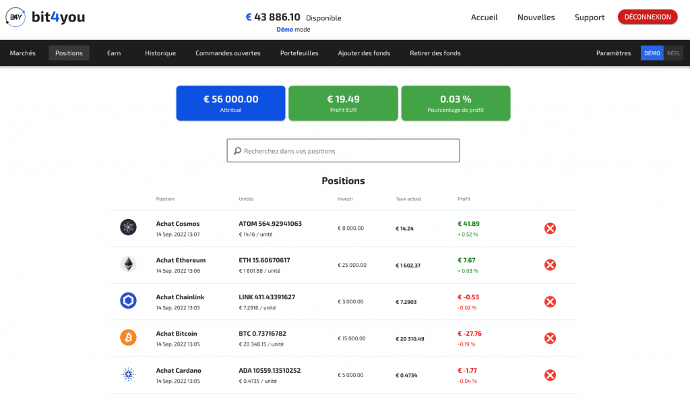Viewport: 690px width, 401px height.
Task: Open the Historique tab
Action: pos(160,53)
